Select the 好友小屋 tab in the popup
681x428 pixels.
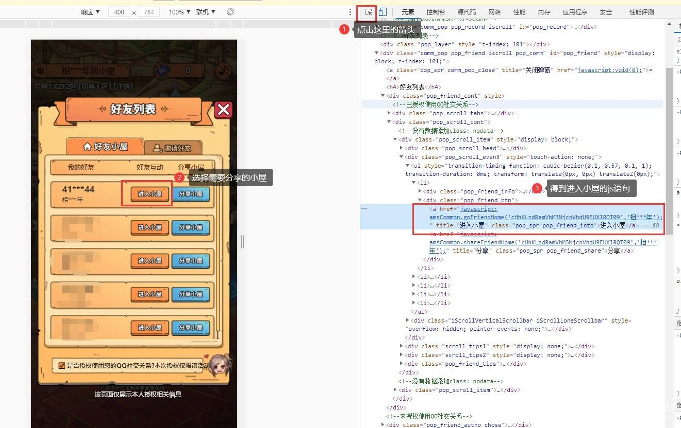coord(105,146)
